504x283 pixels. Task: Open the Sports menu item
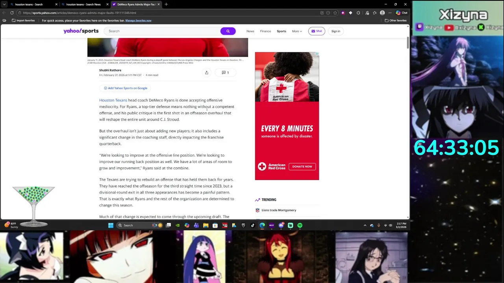pos(282,31)
